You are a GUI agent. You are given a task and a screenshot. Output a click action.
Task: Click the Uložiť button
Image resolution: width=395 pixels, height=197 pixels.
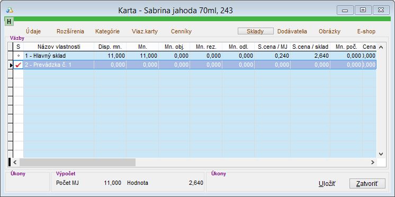(327, 184)
